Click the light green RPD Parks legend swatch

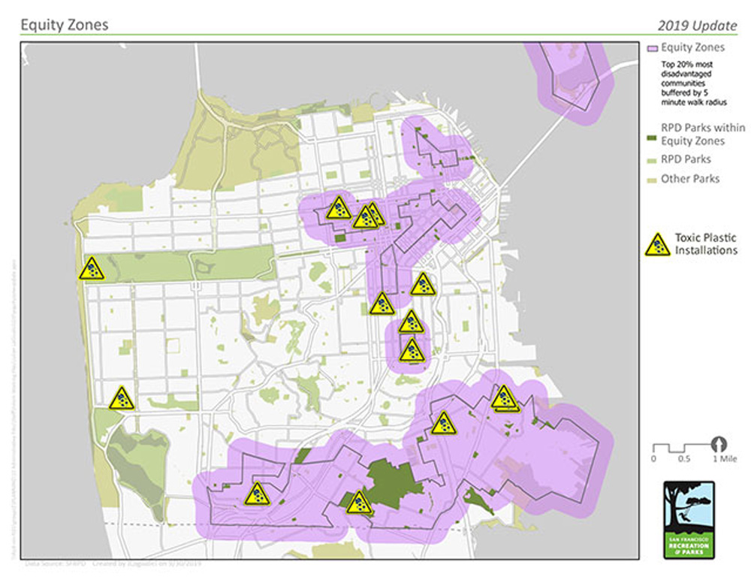[652, 160]
